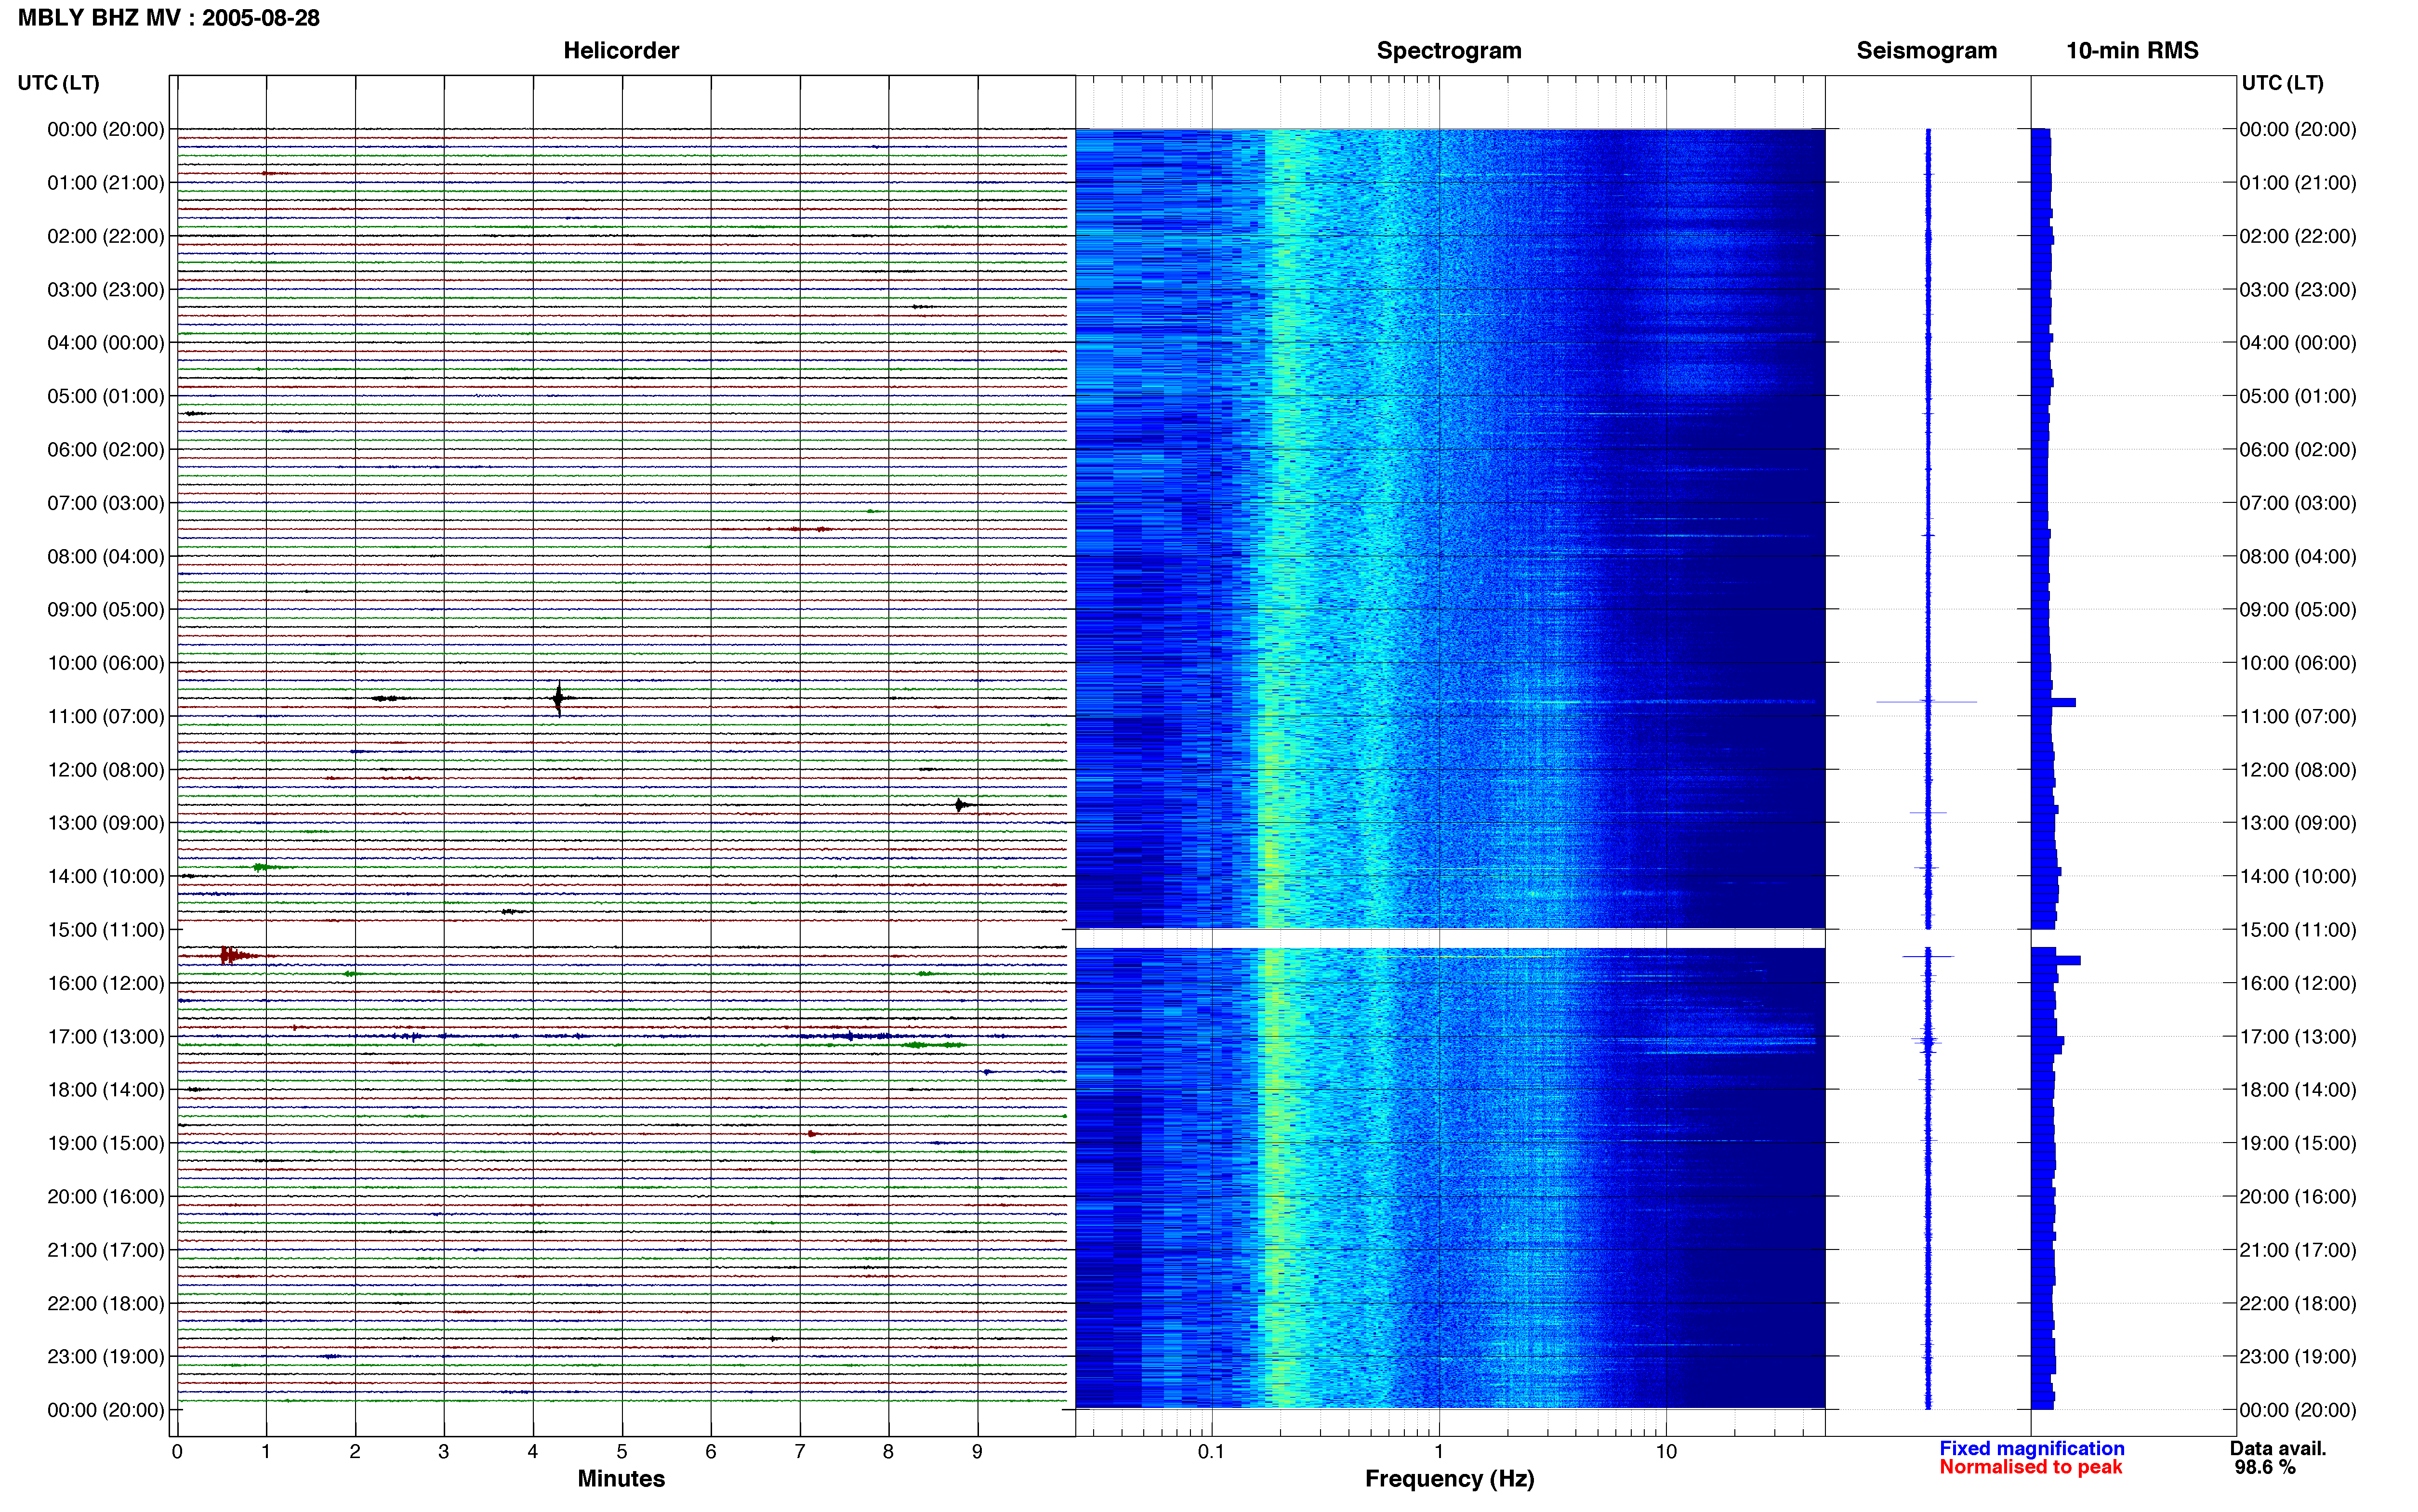Click the '98.6 %' availability value
This screenshot has height=1512, width=2418.
pos(2265,1468)
